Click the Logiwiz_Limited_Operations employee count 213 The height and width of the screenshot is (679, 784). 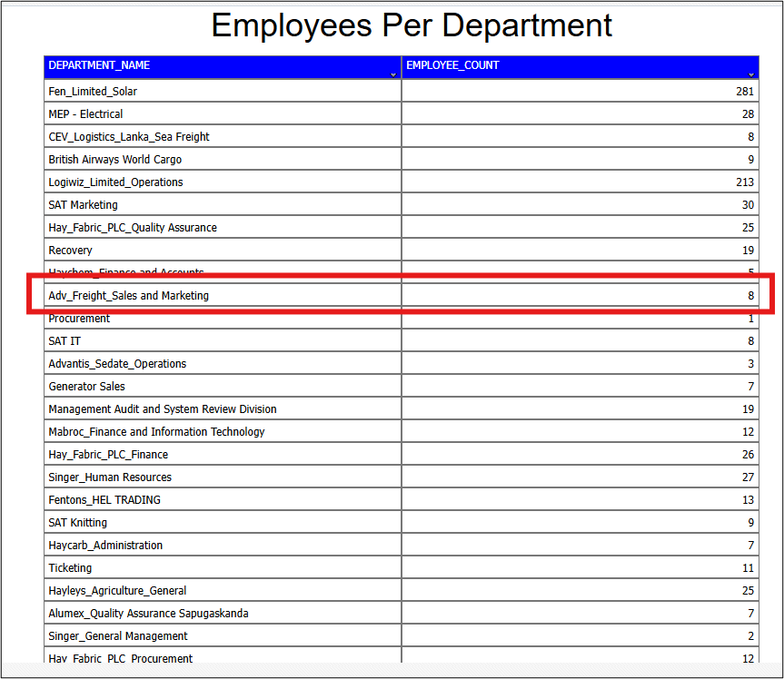coord(745,182)
